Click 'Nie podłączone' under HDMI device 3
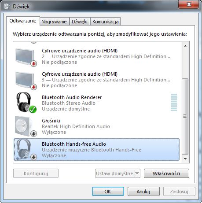 (59, 85)
